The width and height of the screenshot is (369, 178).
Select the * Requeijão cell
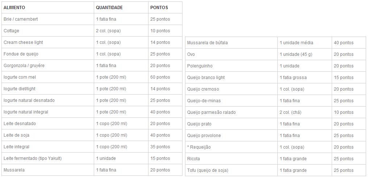pos(199,147)
